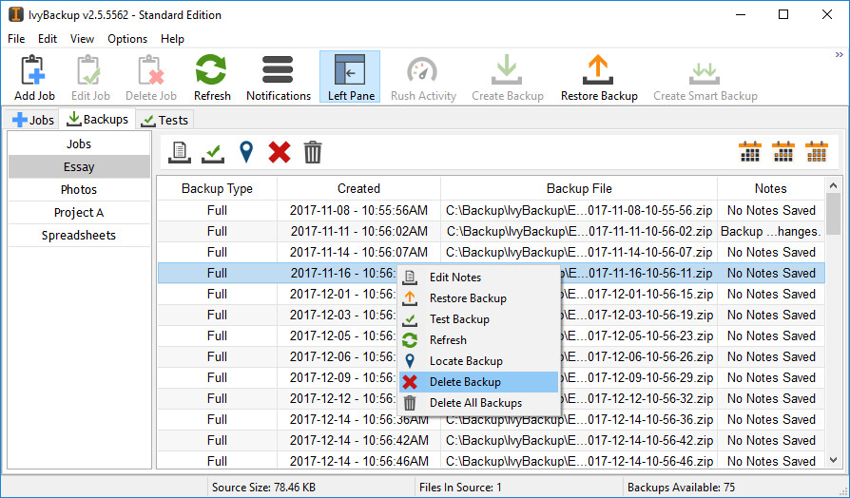
Task: Open the File menu
Action: 16,39
